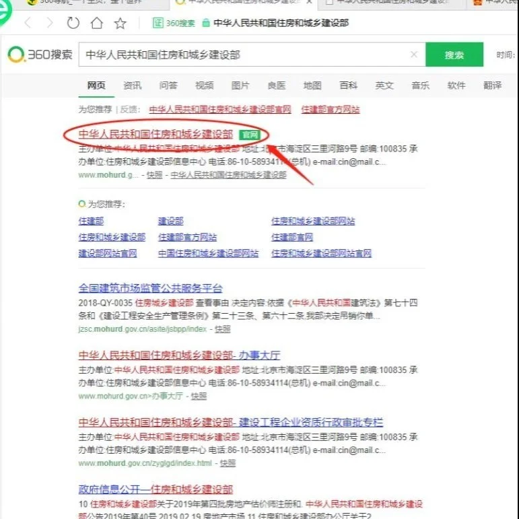Click recommended link 中国住房和城乡建设部网站
The height and width of the screenshot is (519, 519).
(208, 253)
